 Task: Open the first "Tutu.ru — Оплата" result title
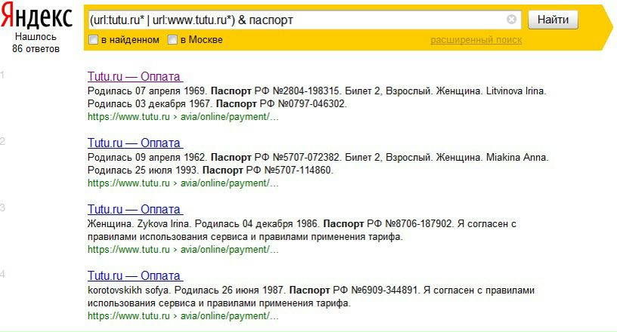tap(135, 77)
